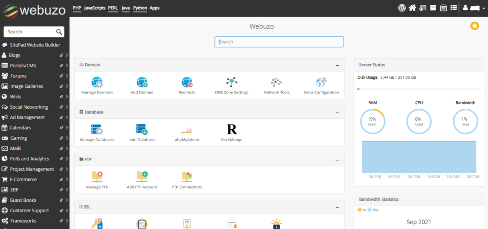Image resolution: width=488 pixels, height=229 pixels.
Task: Click the SSL padlock icon
Action: click(276, 224)
